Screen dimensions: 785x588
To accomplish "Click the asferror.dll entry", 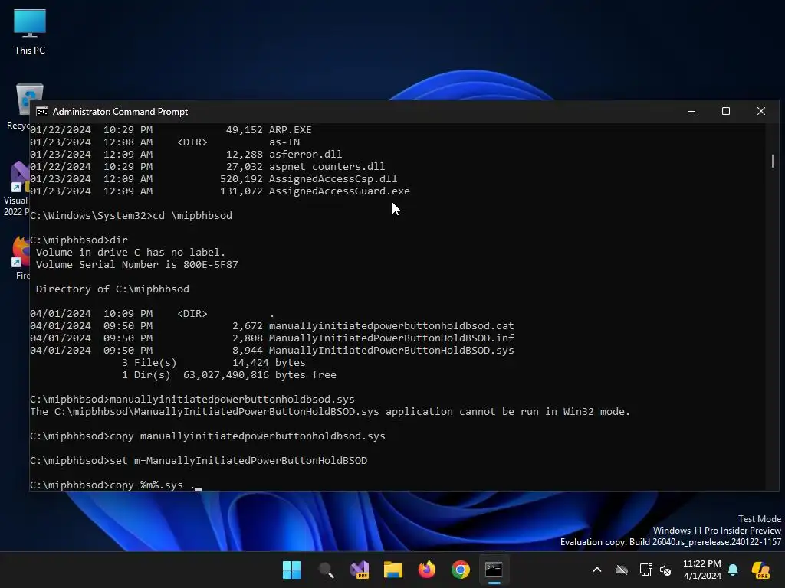I will click(305, 154).
